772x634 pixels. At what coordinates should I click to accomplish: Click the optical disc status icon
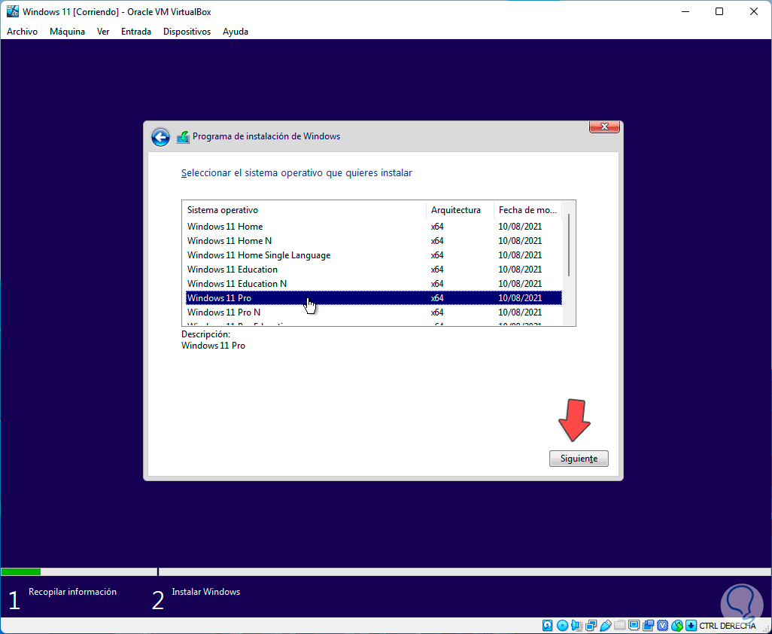562,626
